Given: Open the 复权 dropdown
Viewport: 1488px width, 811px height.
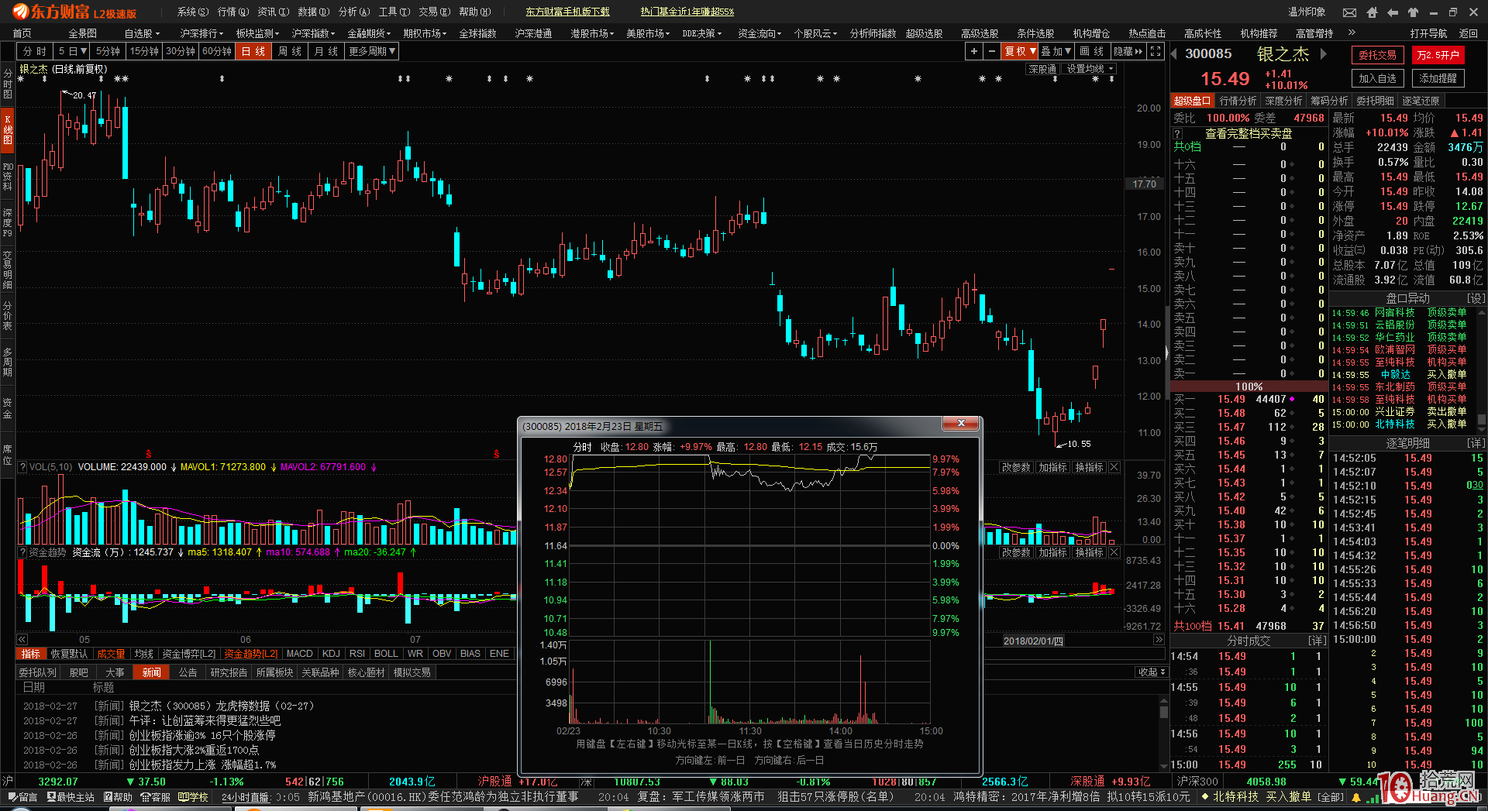Looking at the screenshot, I should 1020,51.
